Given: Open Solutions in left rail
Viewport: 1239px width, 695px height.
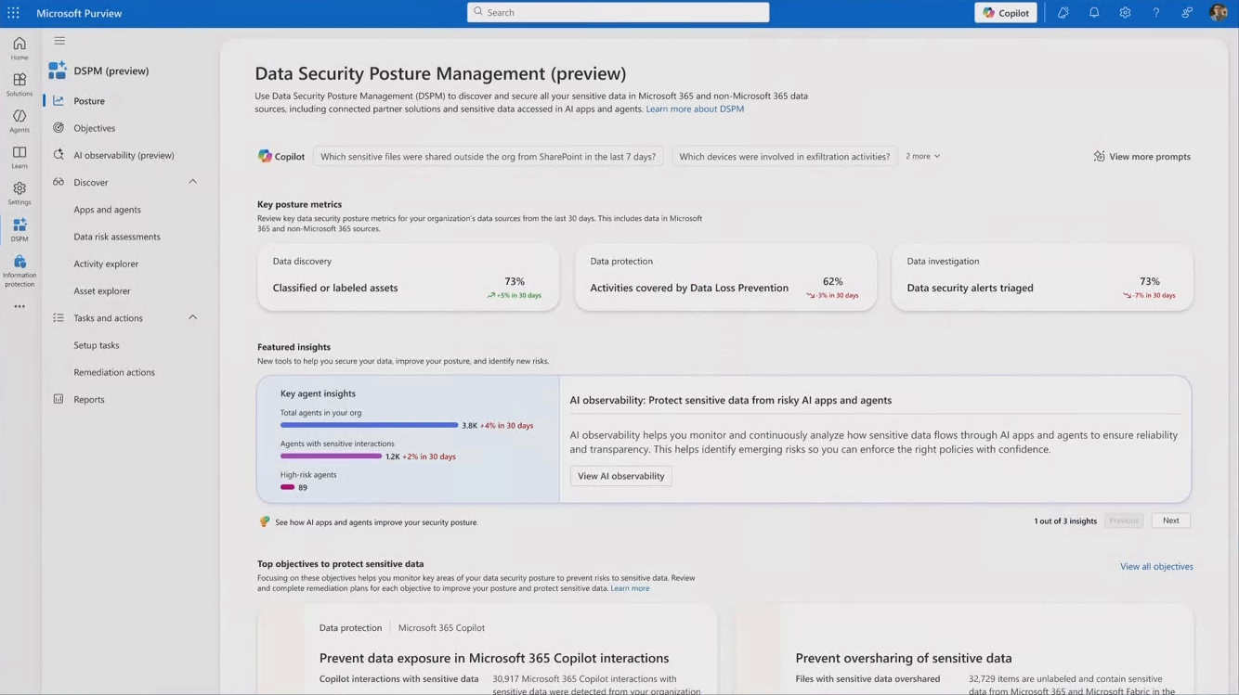Looking at the screenshot, I should 20,84.
